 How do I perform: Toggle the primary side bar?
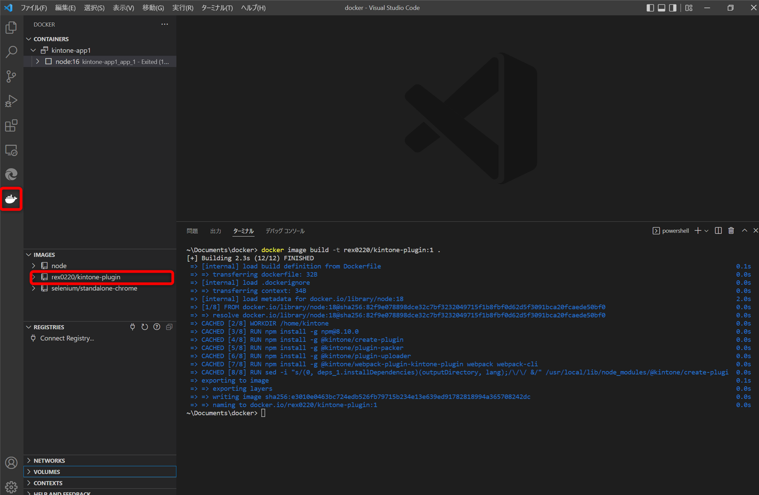pos(650,8)
